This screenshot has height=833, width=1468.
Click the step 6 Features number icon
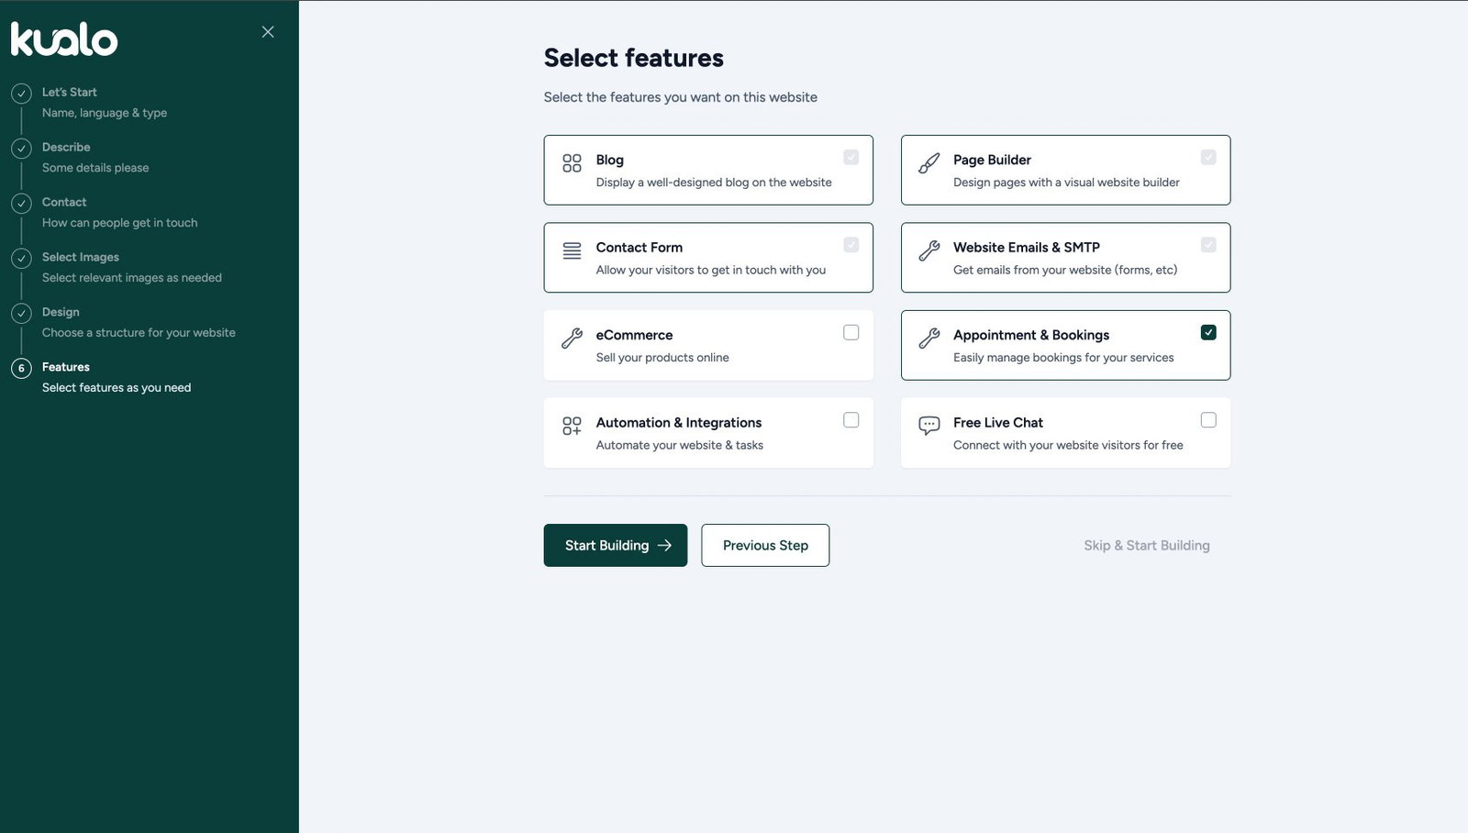point(21,368)
